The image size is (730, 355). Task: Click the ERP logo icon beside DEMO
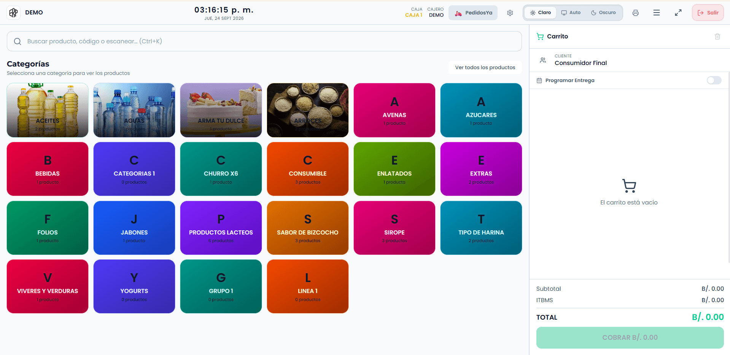coord(14,13)
